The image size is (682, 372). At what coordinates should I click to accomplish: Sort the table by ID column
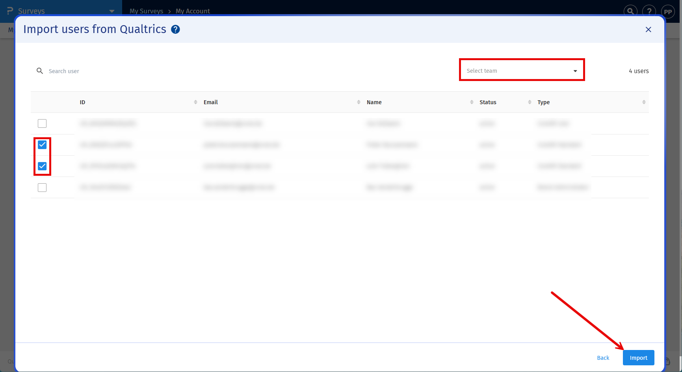pyautogui.click(x=195, y=102)
